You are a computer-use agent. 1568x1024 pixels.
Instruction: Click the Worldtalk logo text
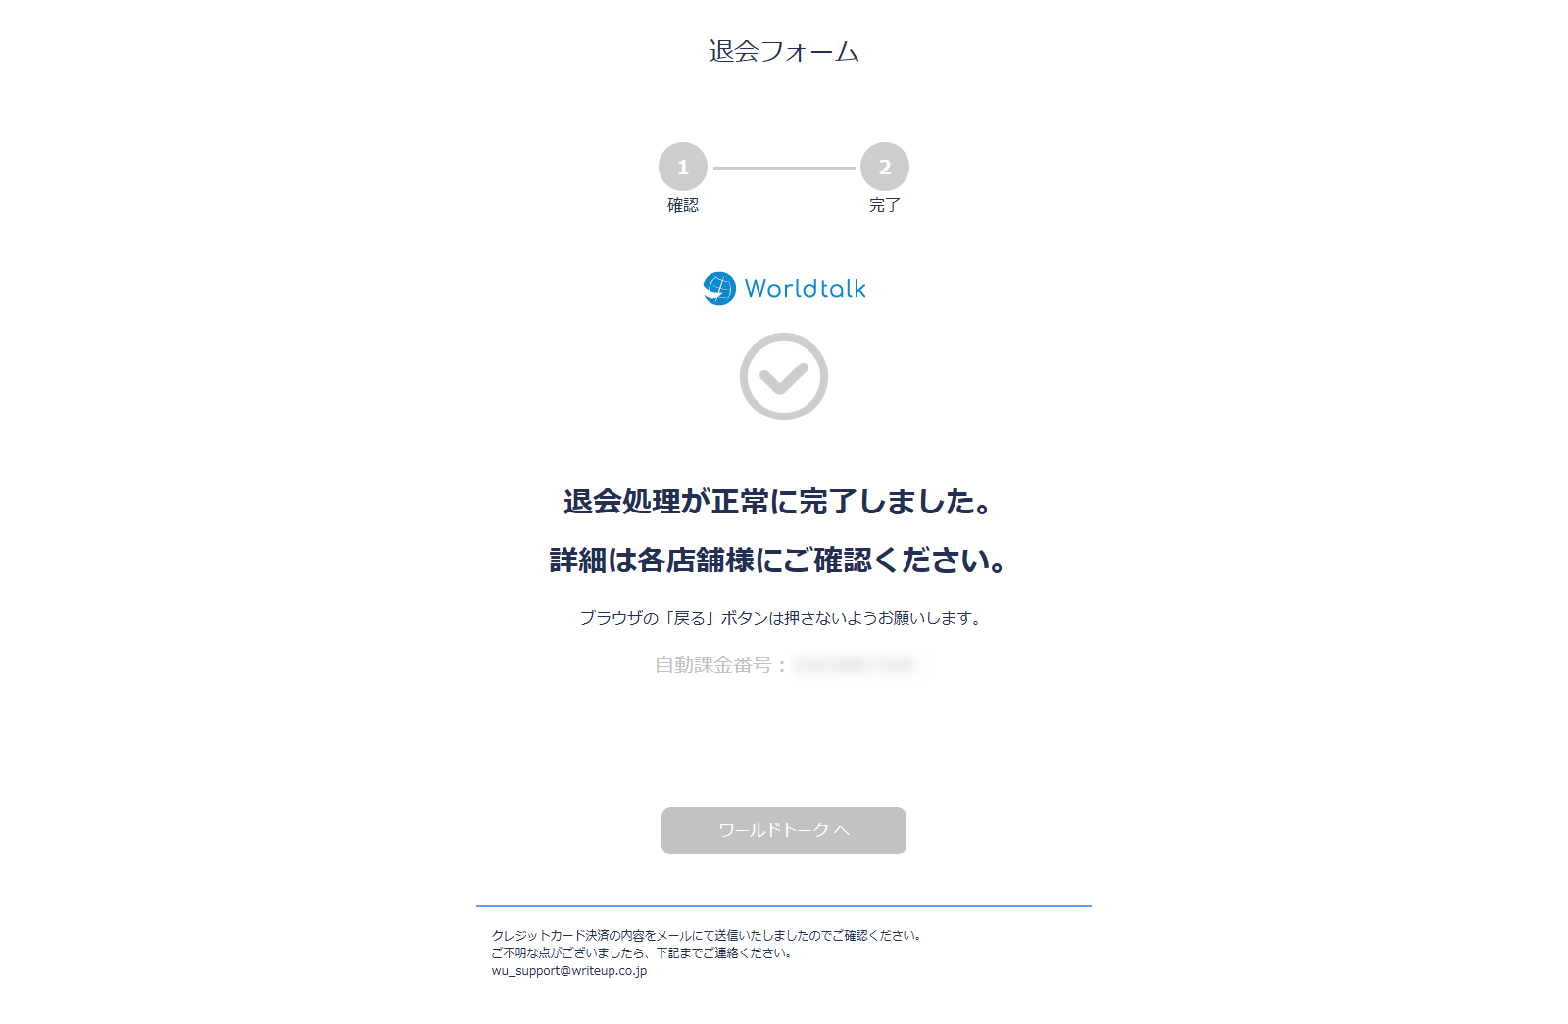click(806, 289)
